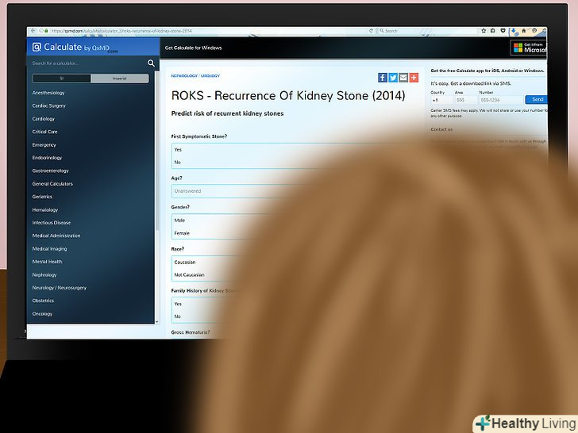Open the Mental Health category
The height and width of the screenshot is (433, 578).
coord(47,262)
